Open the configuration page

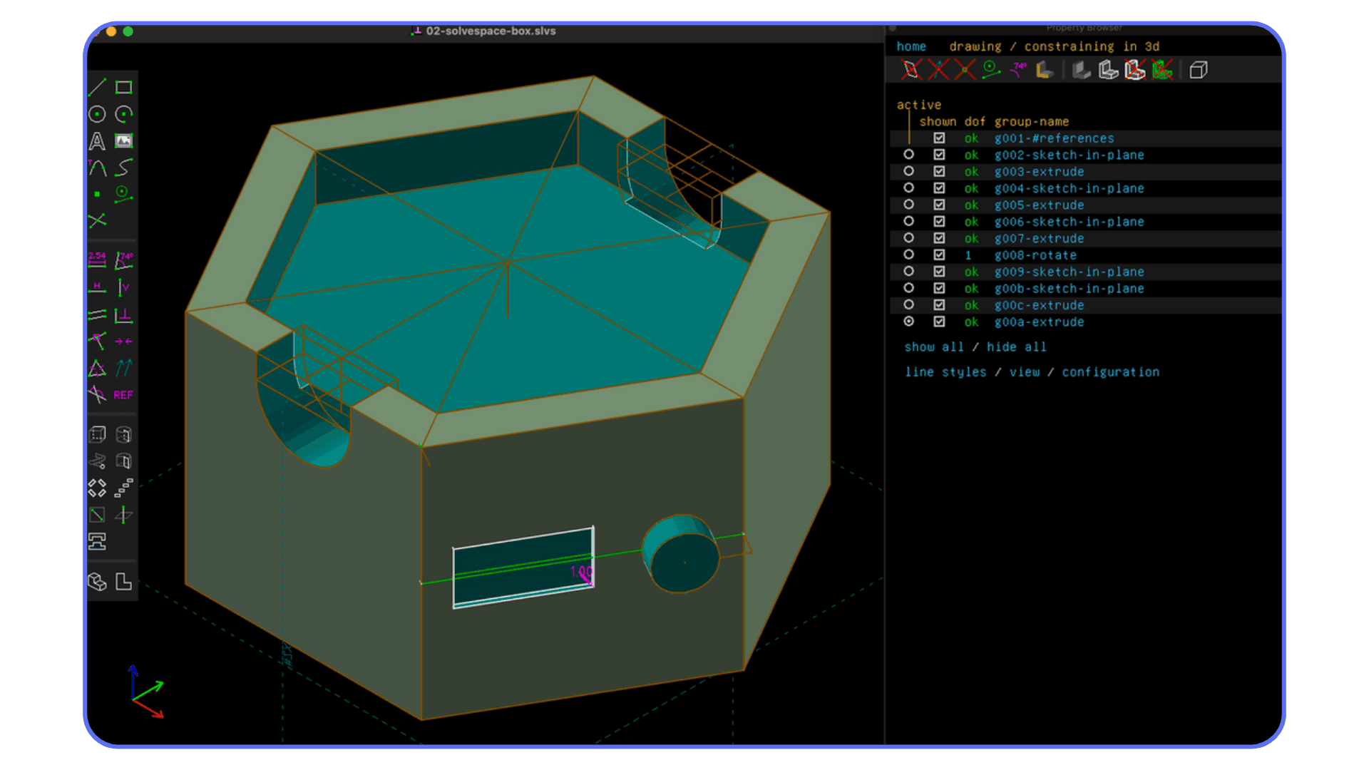tap(1110, 371)
